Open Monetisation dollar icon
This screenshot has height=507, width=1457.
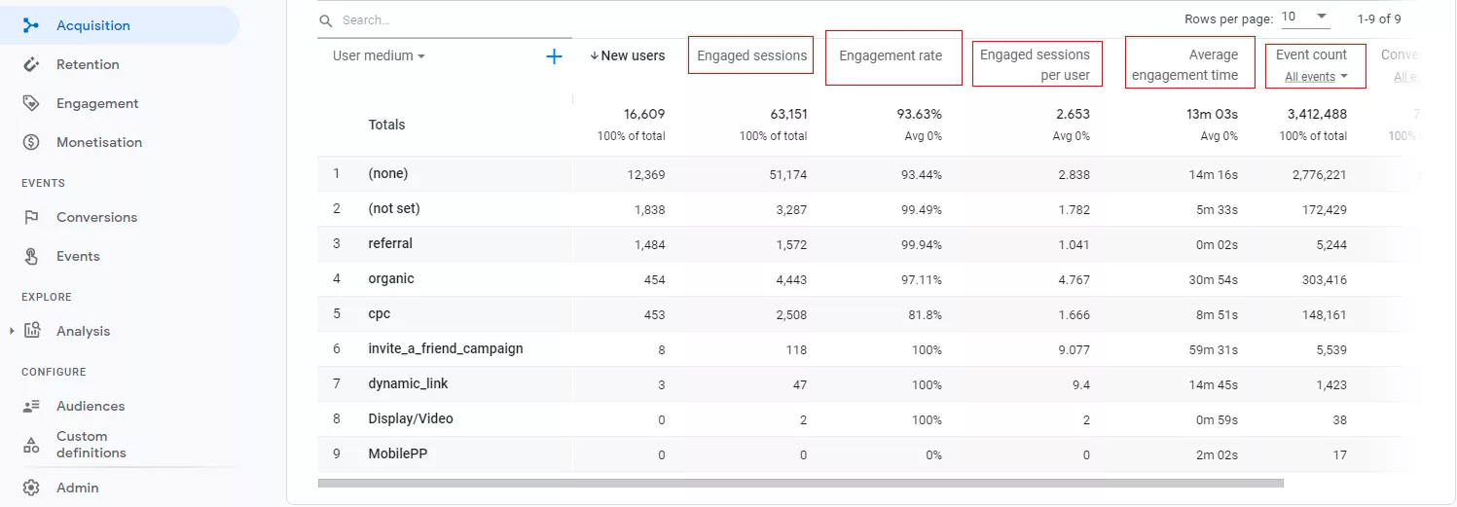[31, 142]
